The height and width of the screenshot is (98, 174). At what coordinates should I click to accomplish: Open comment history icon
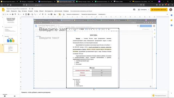(x=134, y=10)
